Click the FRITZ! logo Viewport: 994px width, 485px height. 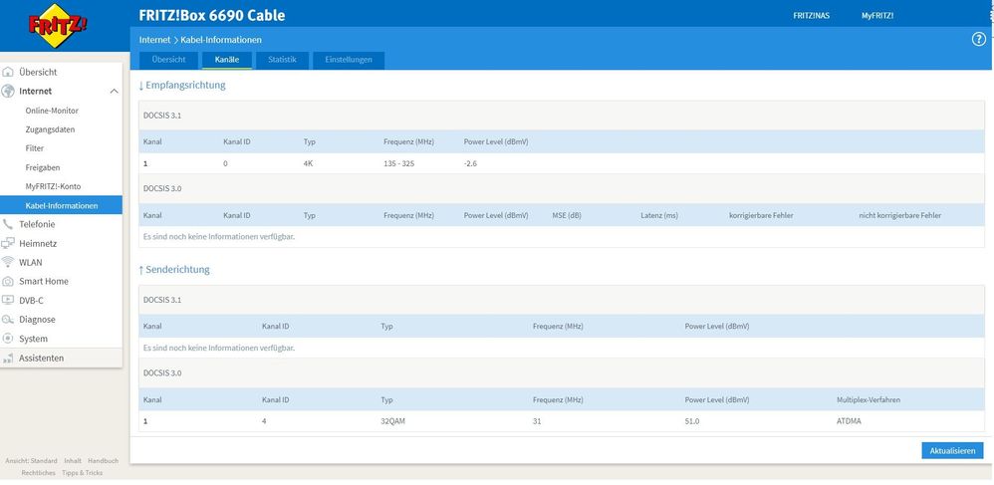57,25
